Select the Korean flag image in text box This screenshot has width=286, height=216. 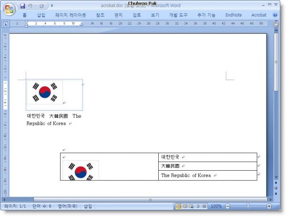click(45, 92)
